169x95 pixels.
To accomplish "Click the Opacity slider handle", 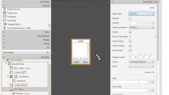I will 153,23.
